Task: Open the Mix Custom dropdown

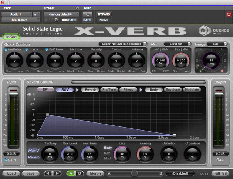Action: coord(178,44)
